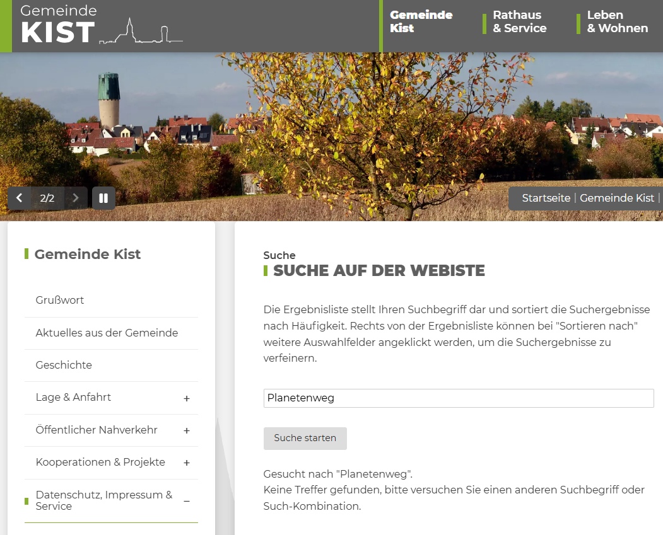The height and width of the screenshot is (535, 663).
Task: Click the Gemeinde Kist logo
Action: coord(101,26)
